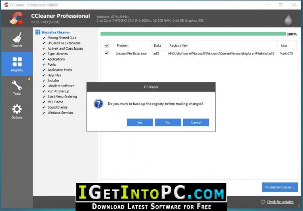Click the question mark dialog icon
This screenshot has height=211, width=303.
pyautogui.click(x=98, y=104)
